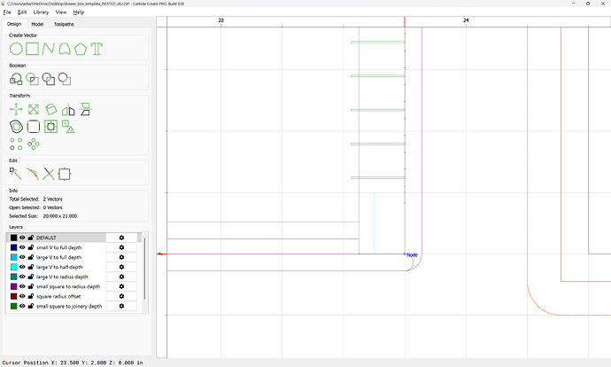
Task: Hide the DEFAULT layer with eye icon
Action: tap(23, 238)
